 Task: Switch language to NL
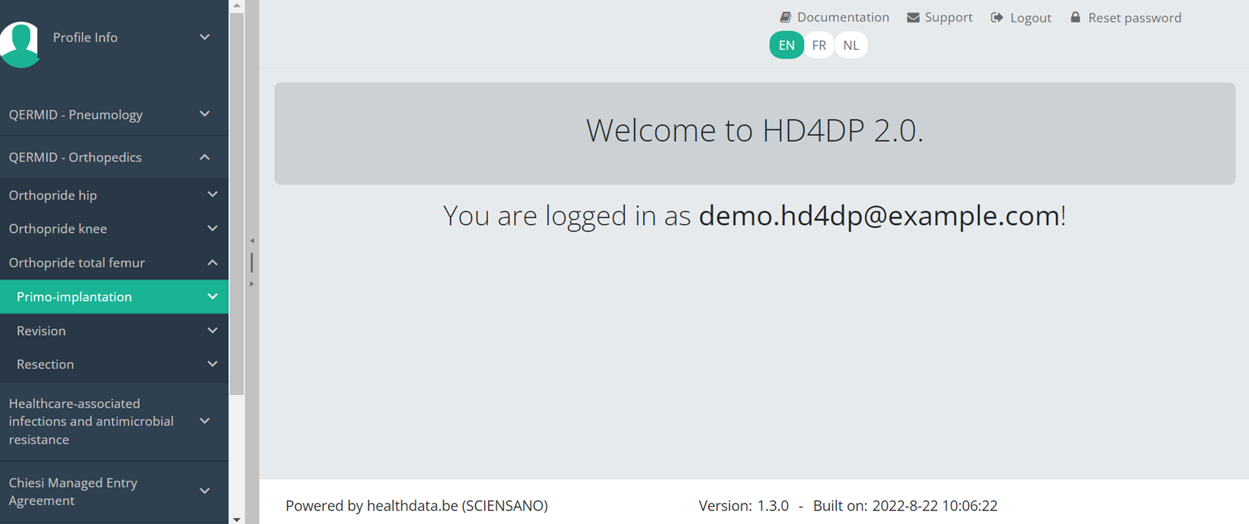[850, 45]
